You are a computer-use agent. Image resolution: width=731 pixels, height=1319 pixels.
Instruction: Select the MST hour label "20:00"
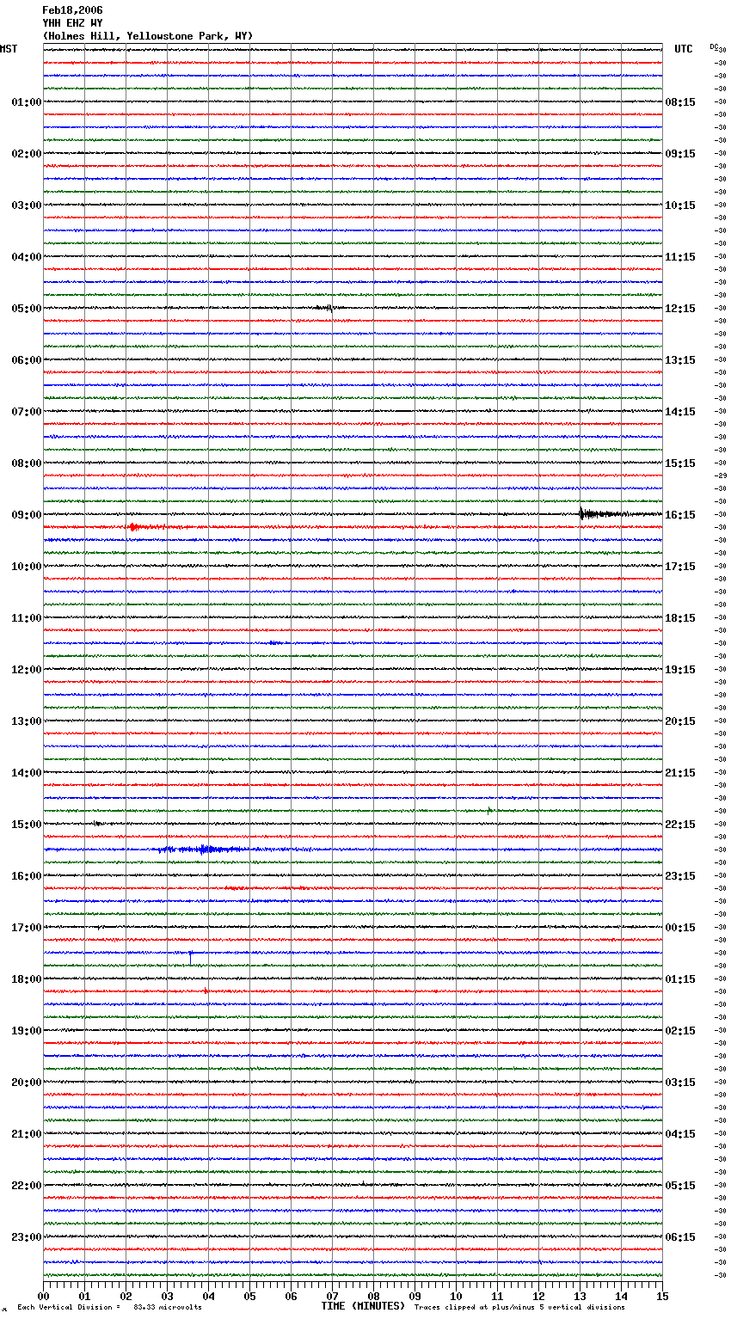27,1083
